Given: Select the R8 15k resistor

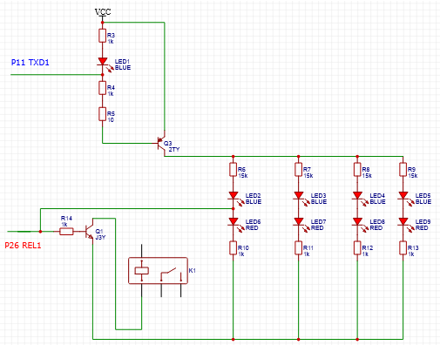Looking at the screenshot, I should pos(357,170).
